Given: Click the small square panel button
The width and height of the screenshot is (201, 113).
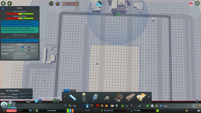Looking at the screenshot, I should tap(29, 101).
